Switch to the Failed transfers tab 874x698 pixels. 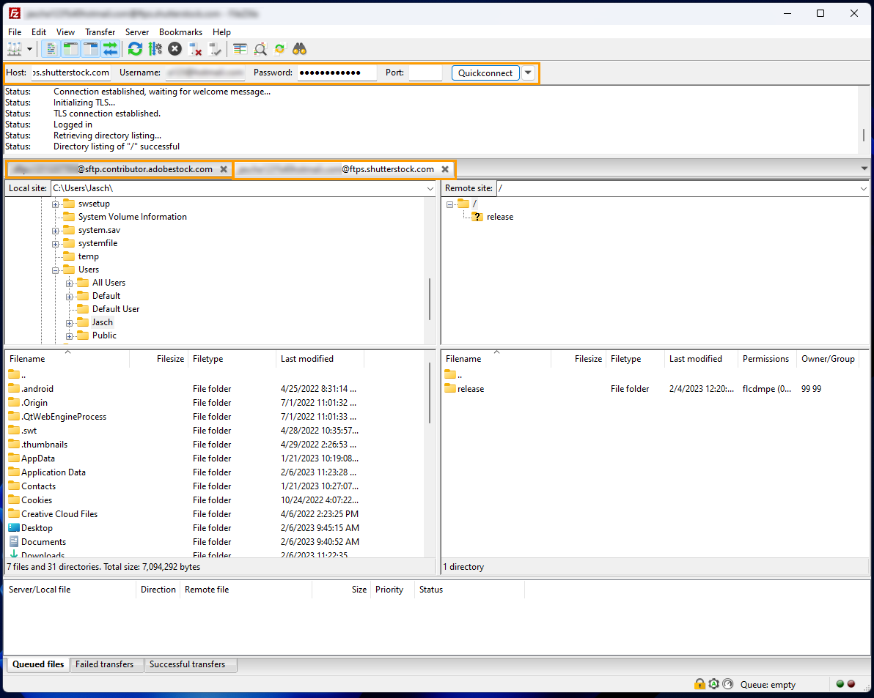(104, 664)
